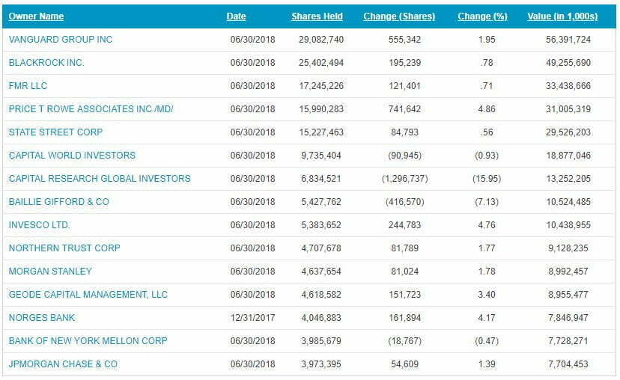Click the STATE STREET CORP link

coord(55,132)
